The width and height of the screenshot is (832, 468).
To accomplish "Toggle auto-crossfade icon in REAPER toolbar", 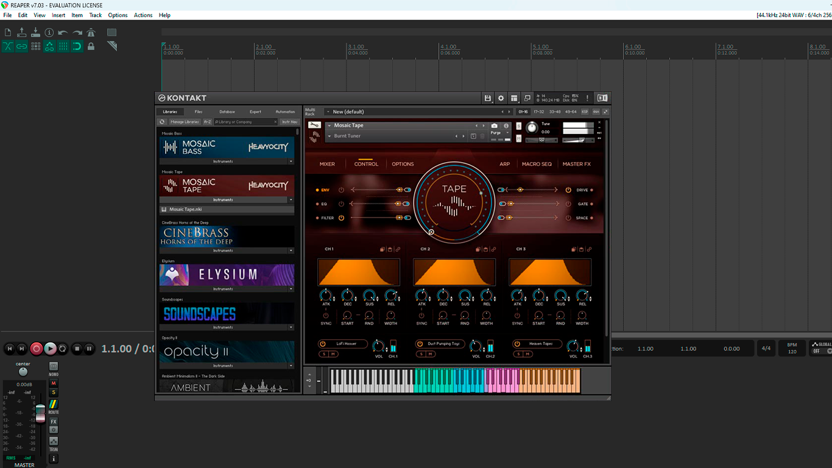I will (x=8, y=46).
